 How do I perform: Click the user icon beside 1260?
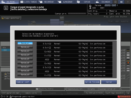click(x=90, y=8)
